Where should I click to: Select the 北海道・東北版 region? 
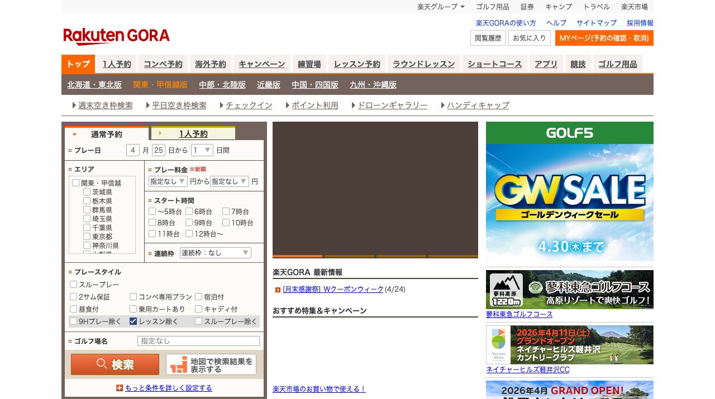[x=94, y=85]
